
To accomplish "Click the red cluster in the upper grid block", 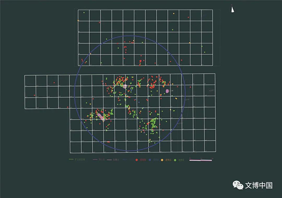I will 141,61.
